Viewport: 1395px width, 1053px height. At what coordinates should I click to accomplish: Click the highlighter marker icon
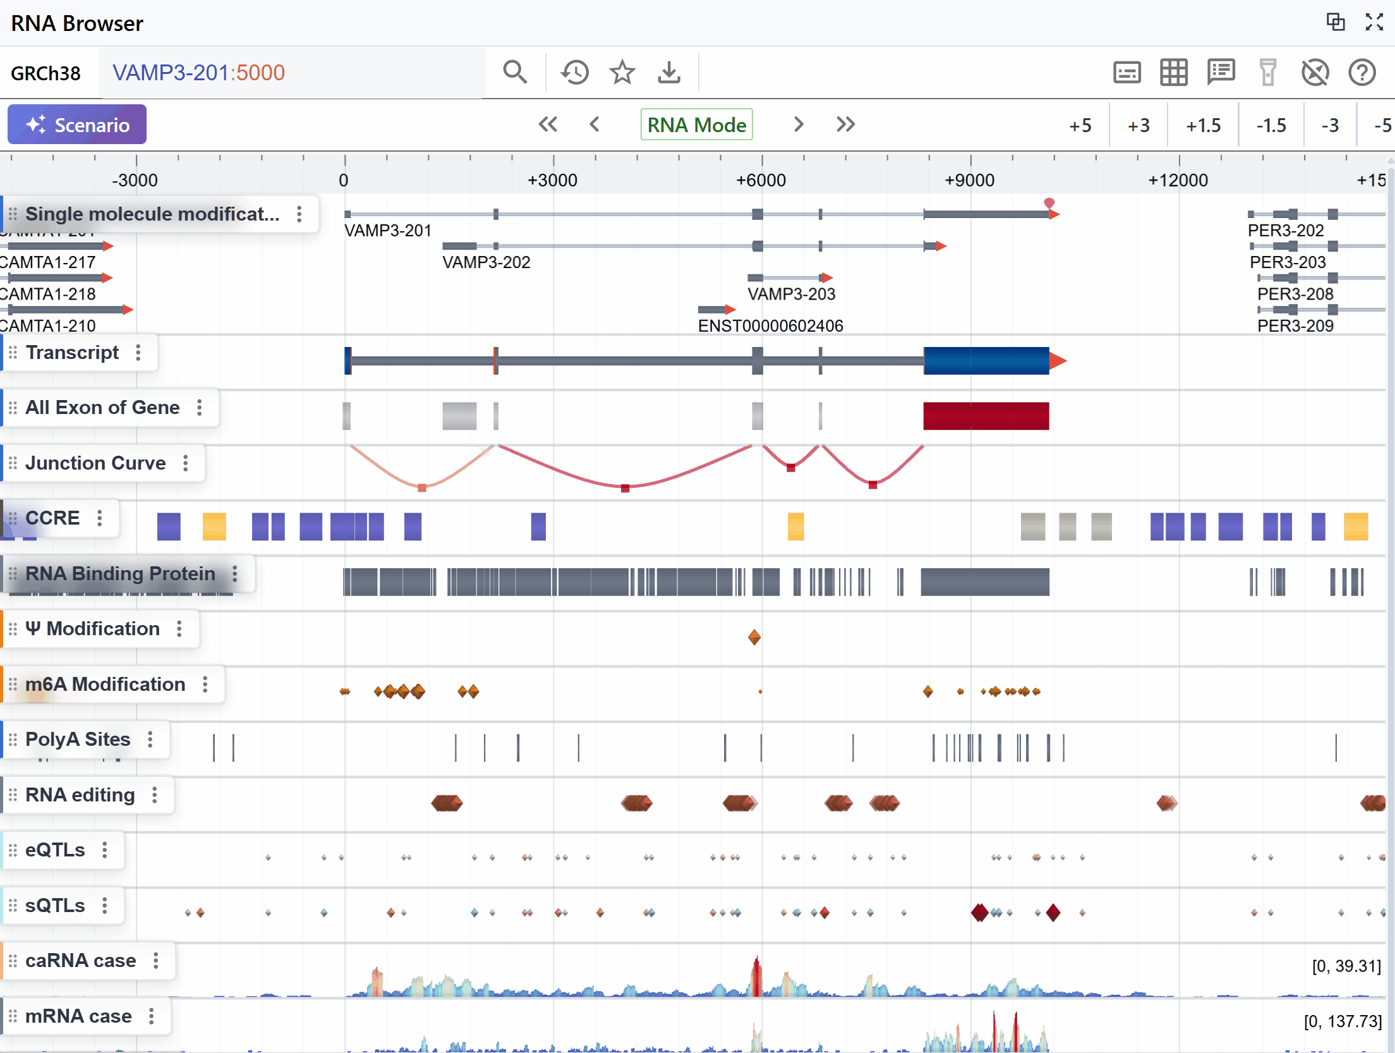click(x=1267, y=72)
